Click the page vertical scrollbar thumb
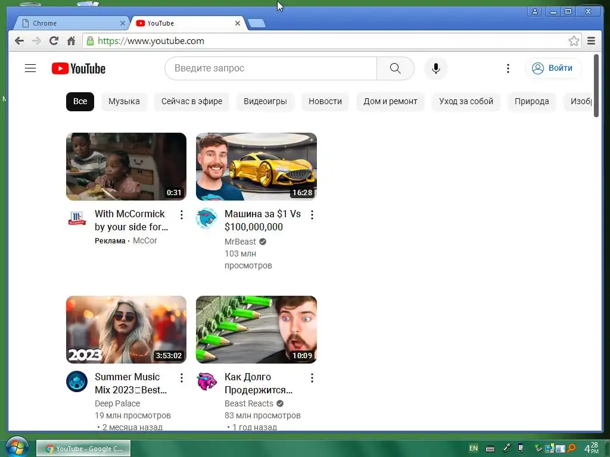 [596, 86]
